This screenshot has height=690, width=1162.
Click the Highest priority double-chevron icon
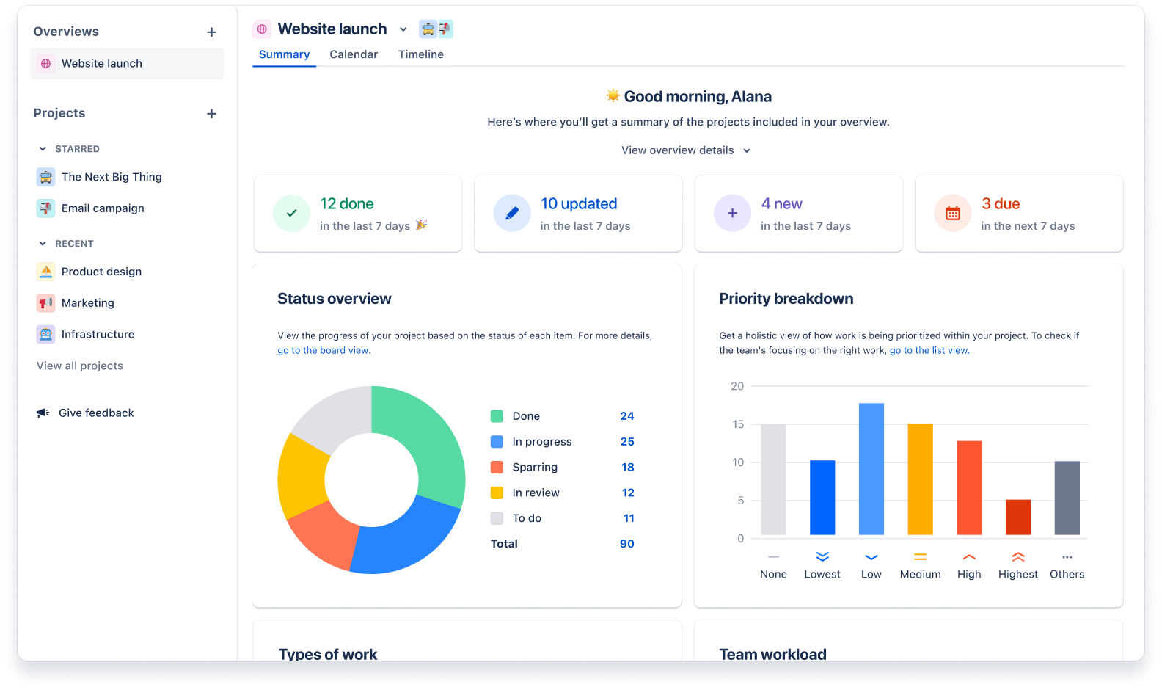[1017, 557]
